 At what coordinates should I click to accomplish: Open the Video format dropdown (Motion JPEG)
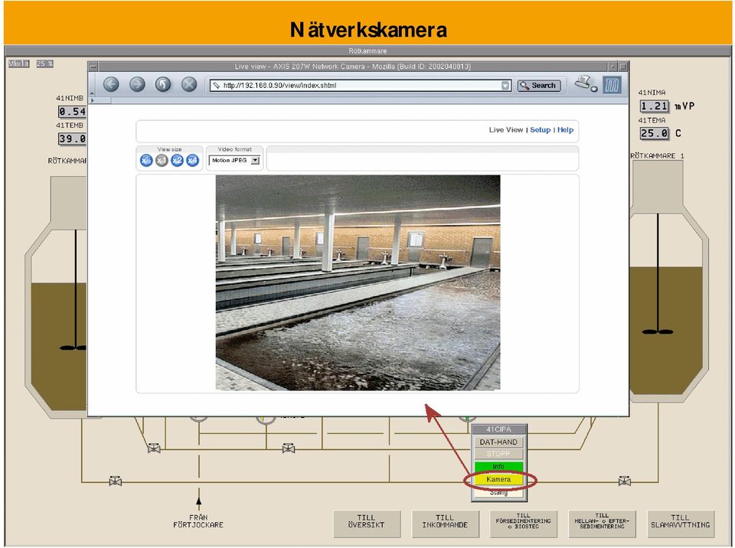click(235, 160)
